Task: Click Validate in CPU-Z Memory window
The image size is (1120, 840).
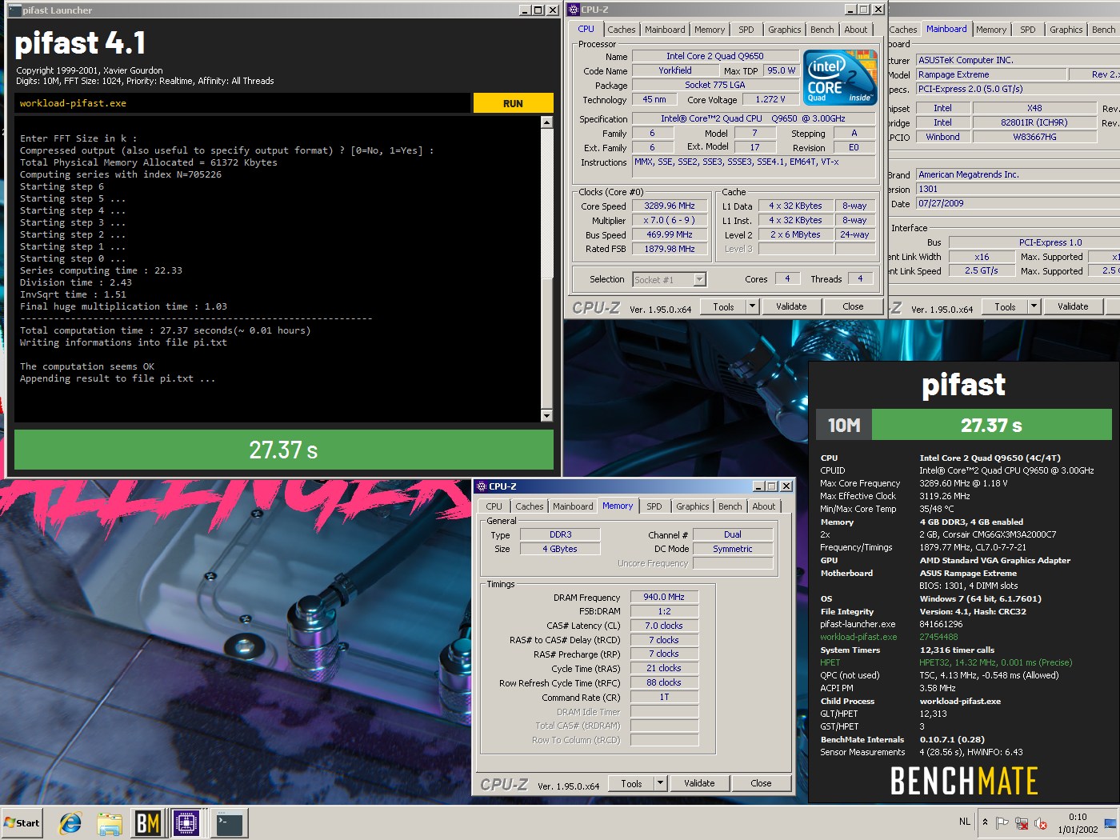Action: (x=699, y=783)
